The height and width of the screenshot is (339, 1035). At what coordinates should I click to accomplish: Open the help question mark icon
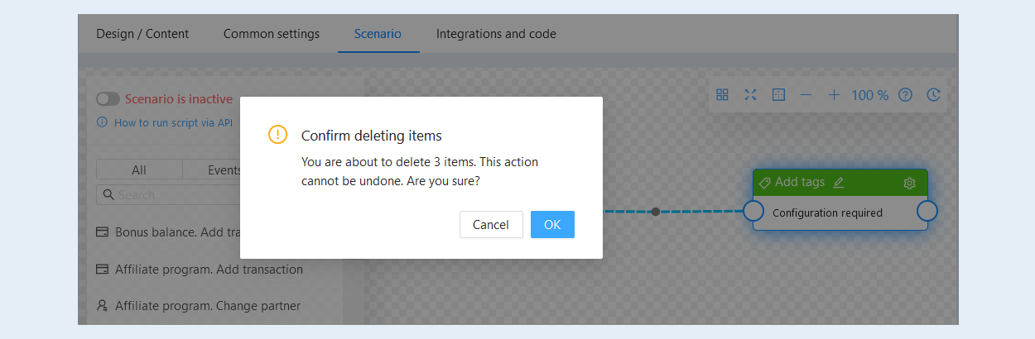[905, 95]
